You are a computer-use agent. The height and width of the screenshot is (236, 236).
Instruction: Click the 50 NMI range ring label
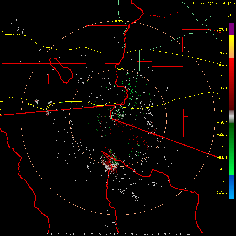click(118, 69)
